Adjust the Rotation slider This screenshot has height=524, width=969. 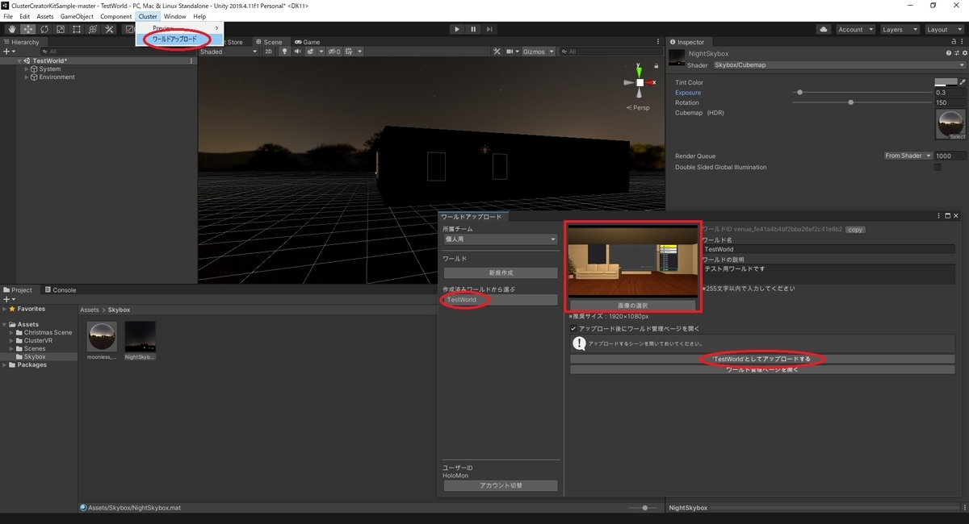[x=861, y=102]
